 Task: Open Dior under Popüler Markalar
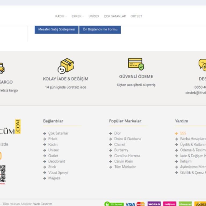point(117,133)
